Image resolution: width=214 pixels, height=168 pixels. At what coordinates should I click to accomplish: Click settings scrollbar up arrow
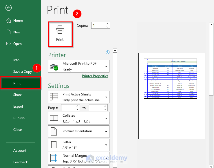[x=115, y=50]
